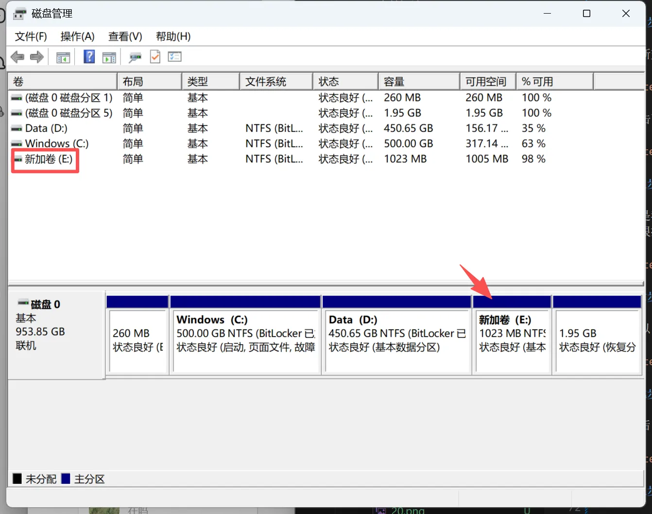Toggle the show/hide console tree icon

pyautogui.click(x=63, y=57)
